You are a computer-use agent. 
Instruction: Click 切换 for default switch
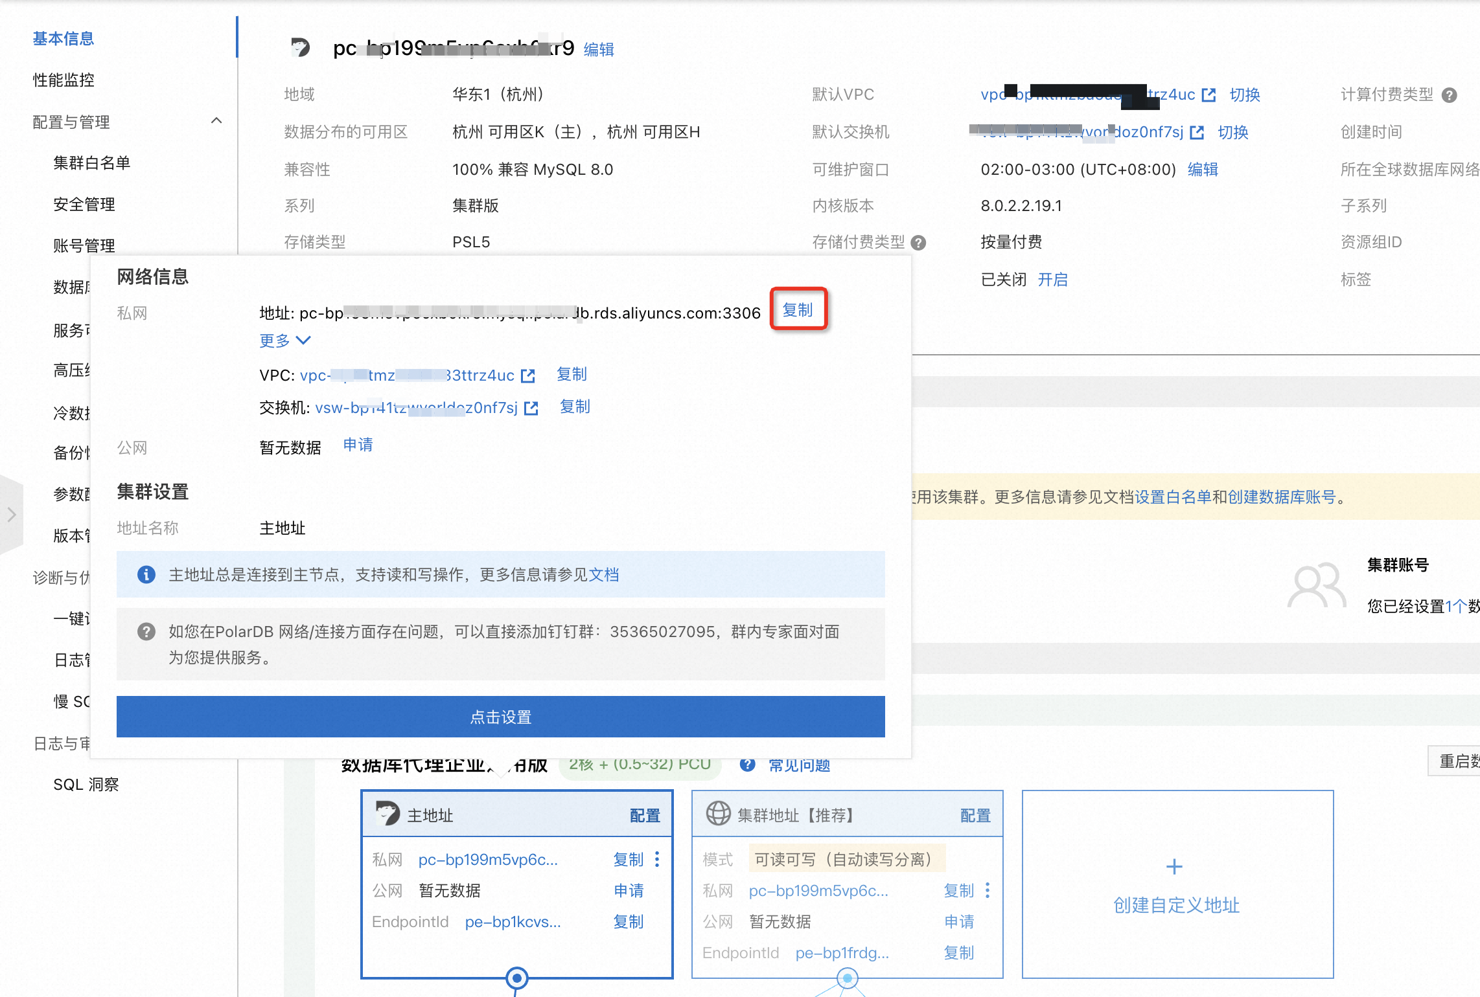pos(1233,133)
